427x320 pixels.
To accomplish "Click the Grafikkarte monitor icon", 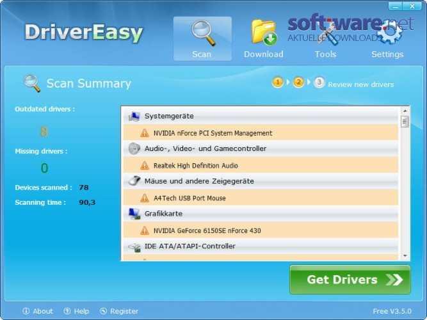I will click(x=134, y=214).
